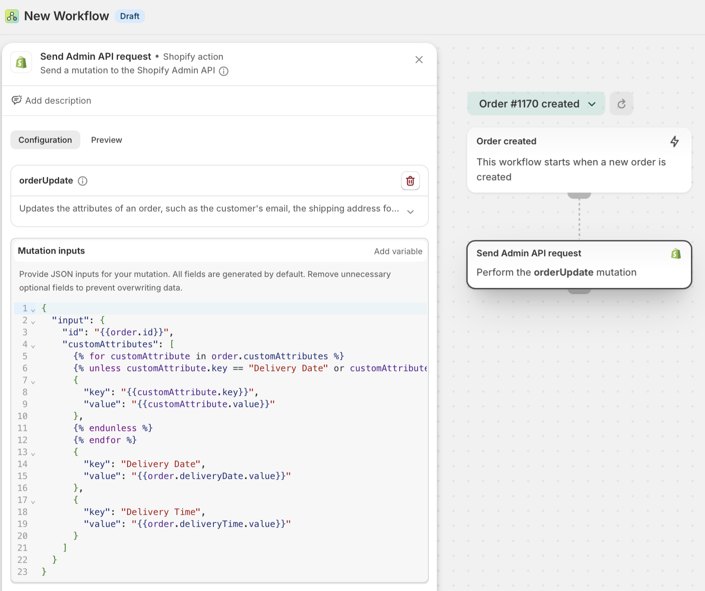Screen dimensions: 705x591
Task: Collapse the Delivery Time object at line 17
Action: [33, 502]
